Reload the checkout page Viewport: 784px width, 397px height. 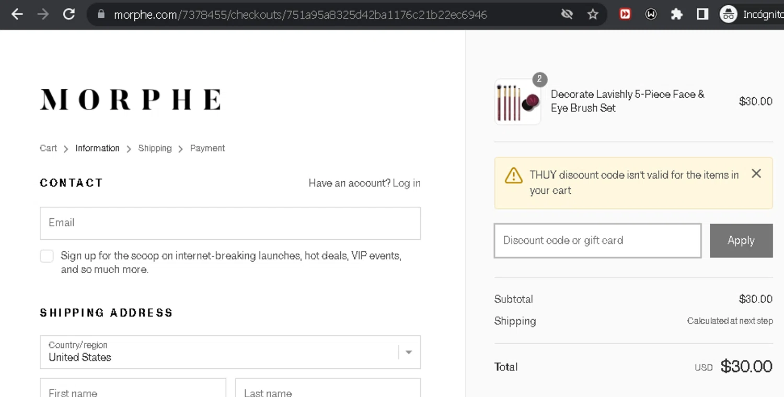pos(69,14)
